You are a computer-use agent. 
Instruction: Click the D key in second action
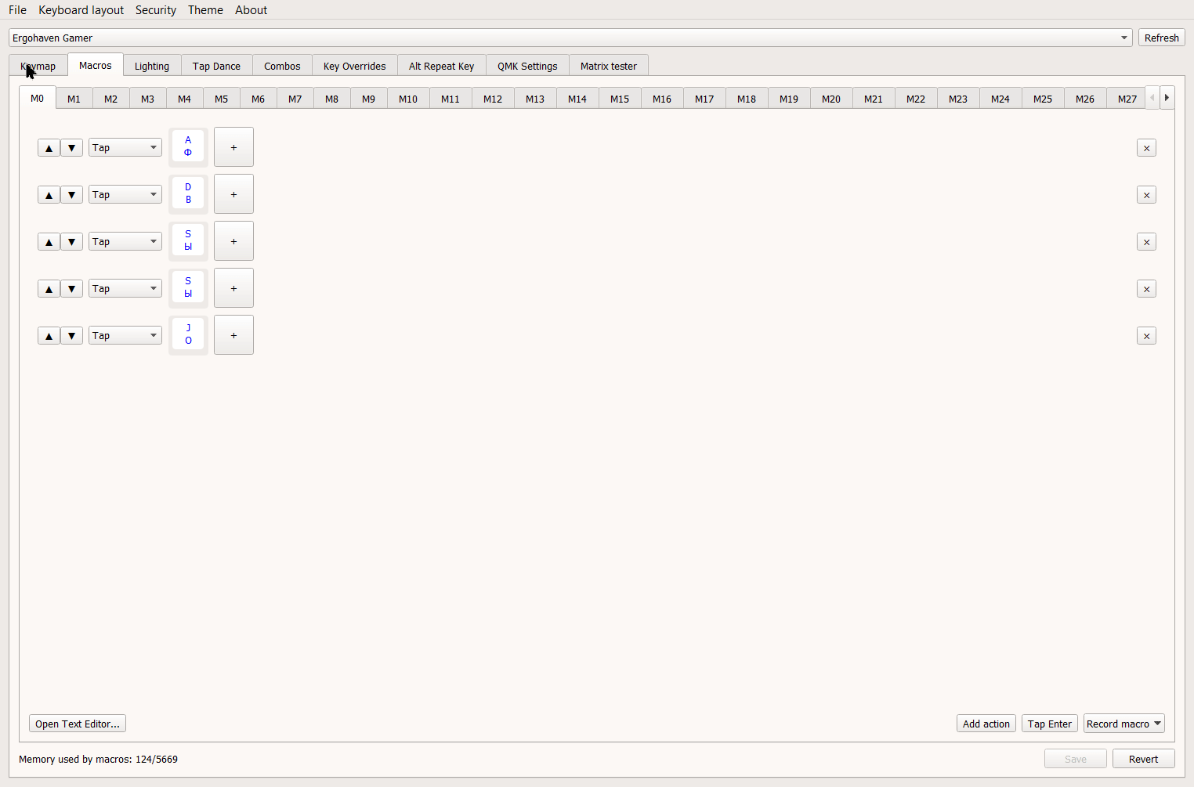(188, 193)
